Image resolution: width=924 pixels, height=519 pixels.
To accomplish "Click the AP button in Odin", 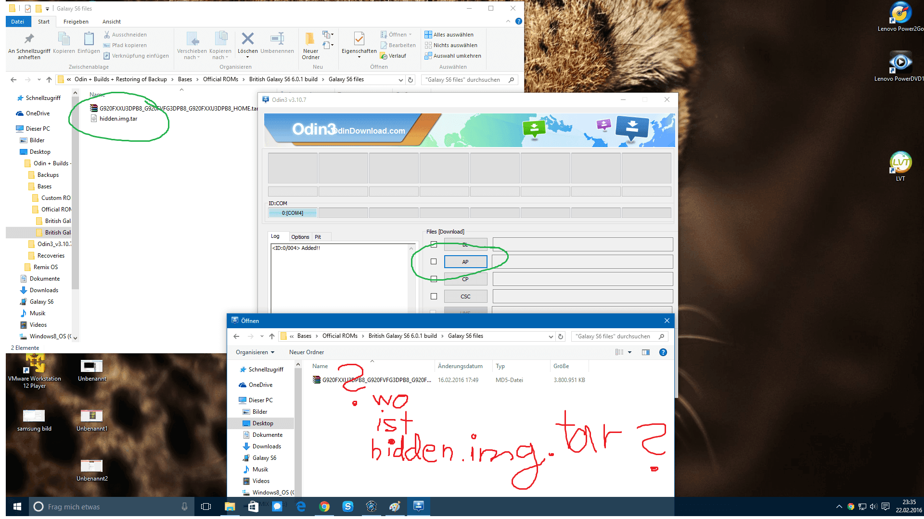I will pos(465,262).
